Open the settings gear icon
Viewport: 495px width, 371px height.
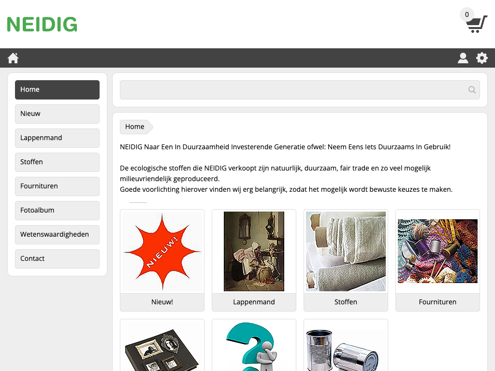pos(482,58)
